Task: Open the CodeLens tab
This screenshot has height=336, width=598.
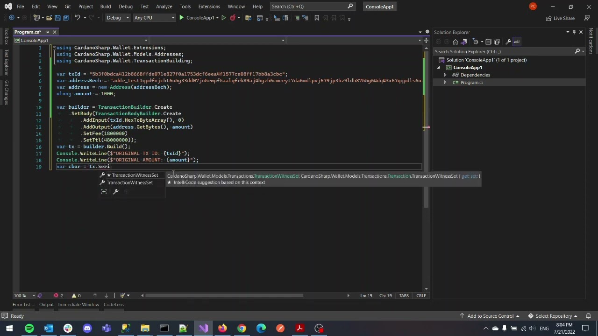Action: point(114,304)
